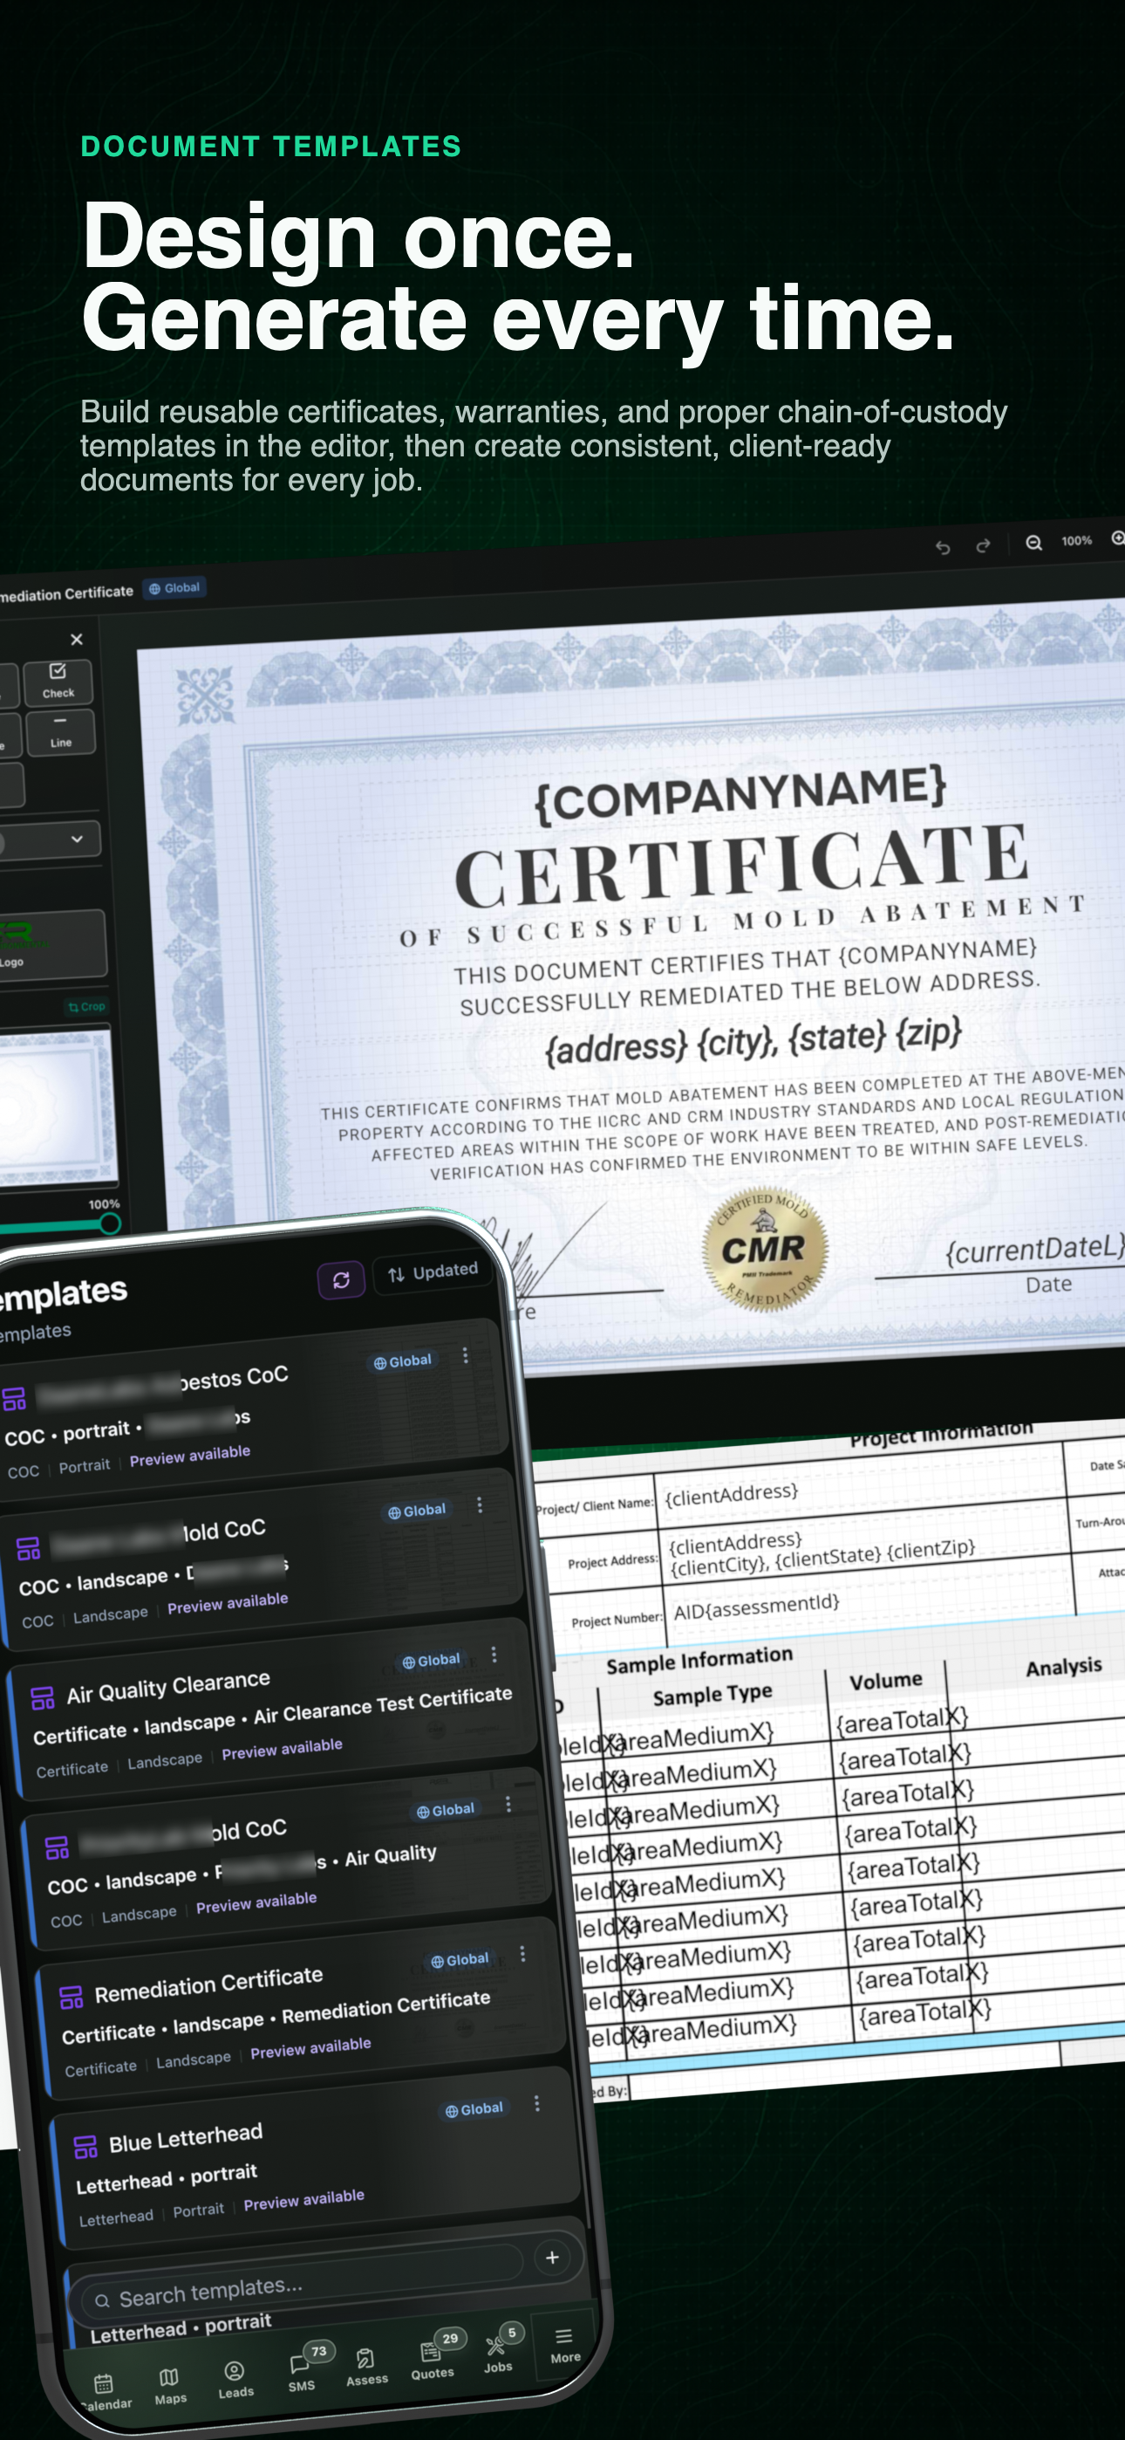The height and width of the screenshot is (2440, 1125).
Task: Click the redo arrow in editor toolbar
Action: [x=983, y=545]
